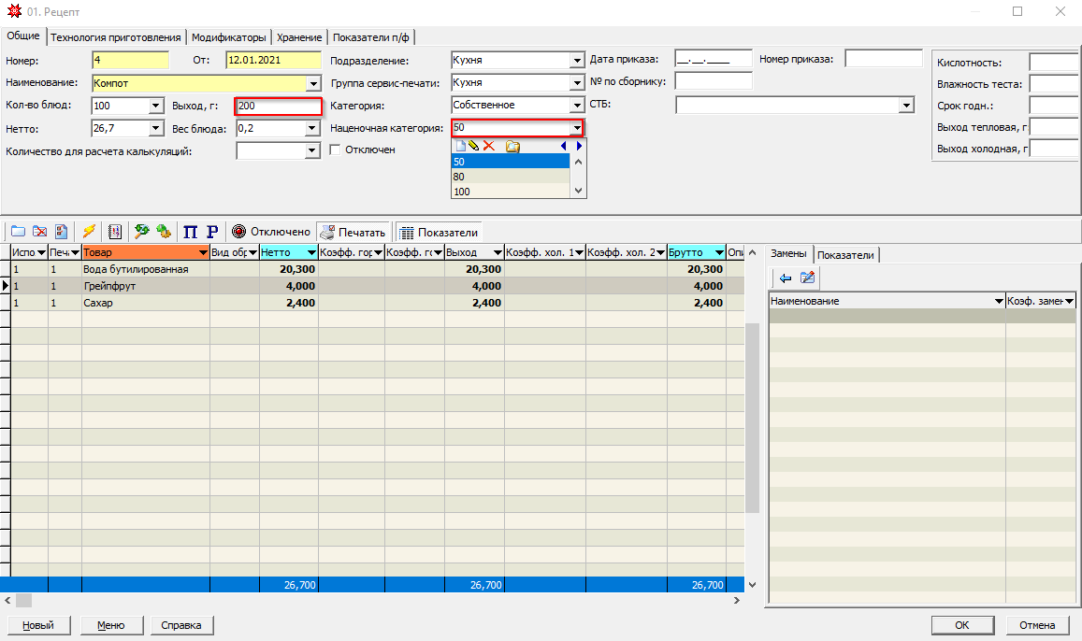Toggle the Печатать toolbar button

click(x=353, y=232)
